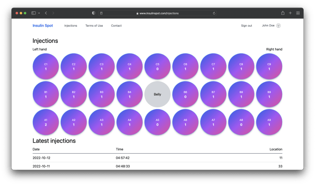The width and height of the screenshot is (315, 185).
Task: Add a new tab with plus icon
Action: [290, 13]
